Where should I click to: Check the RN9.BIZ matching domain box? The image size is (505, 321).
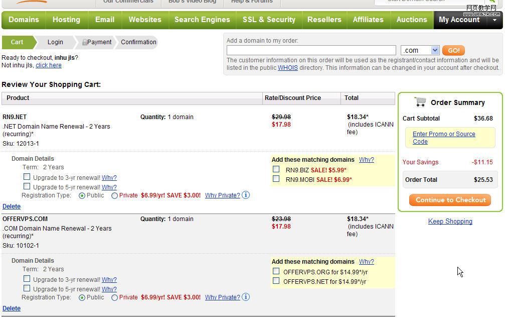[x=276, y=169]
